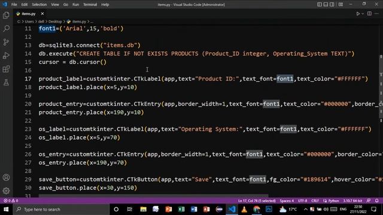Show hidden system tray icons

coord(306,209)
